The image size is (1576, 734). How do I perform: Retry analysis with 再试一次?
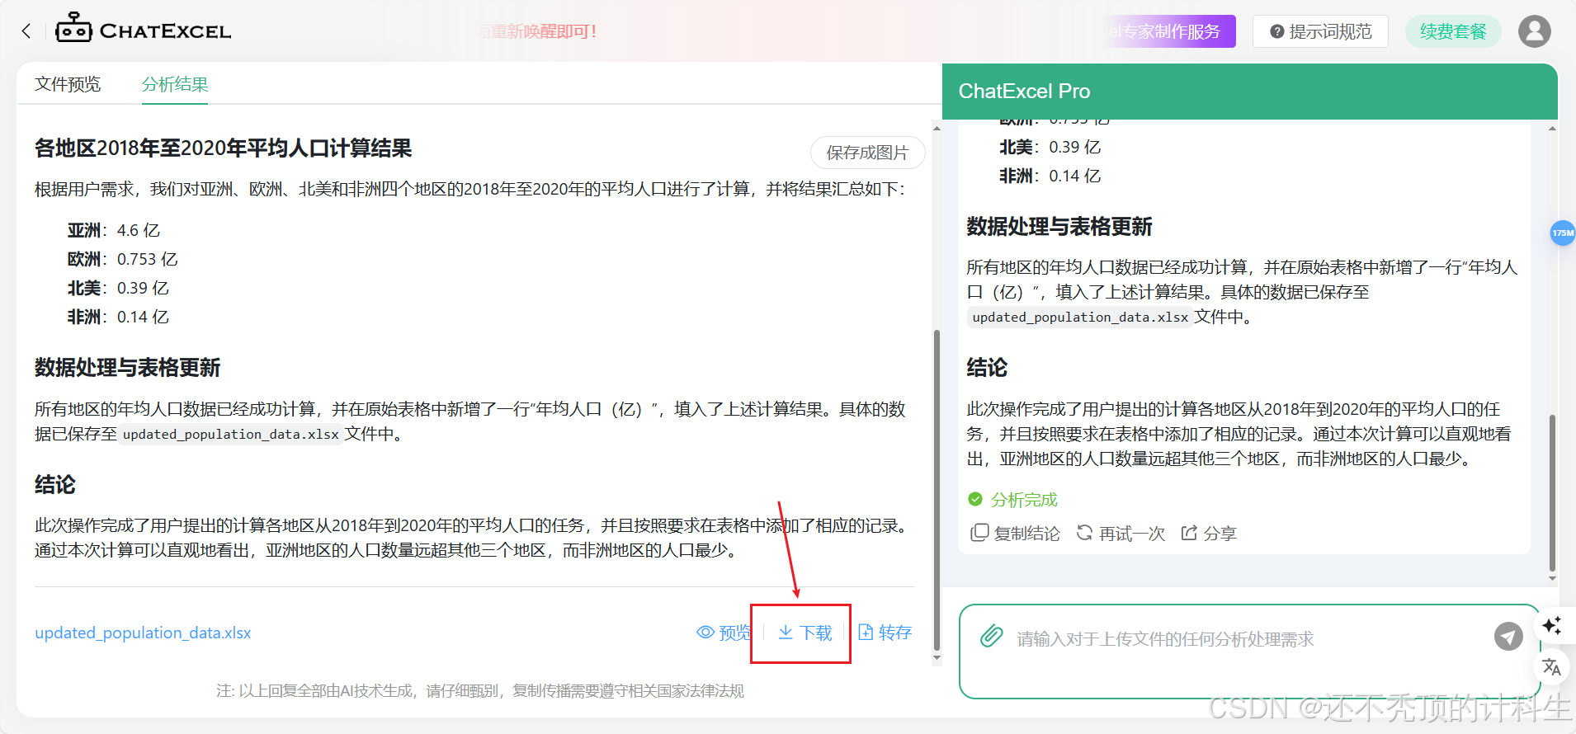[x=1121, y=534]
